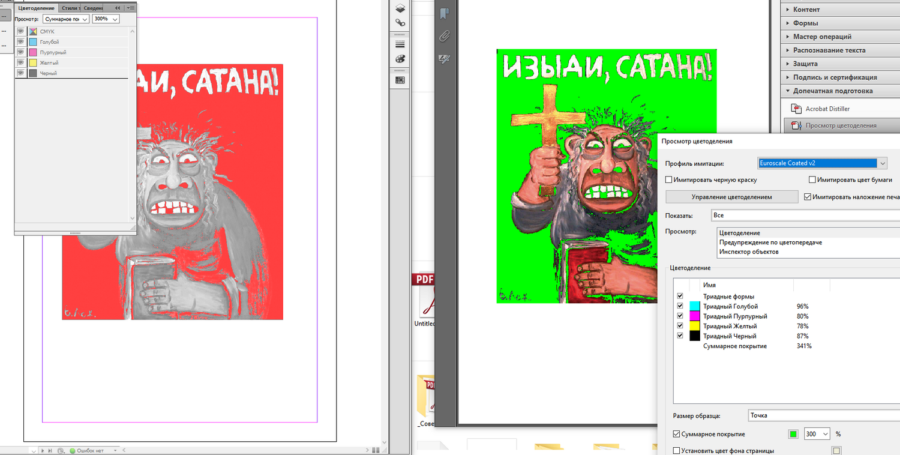Hide the Пурпурный (Magenta) plate
This screenshot has height=455, width=900.
tap(20, 52)
